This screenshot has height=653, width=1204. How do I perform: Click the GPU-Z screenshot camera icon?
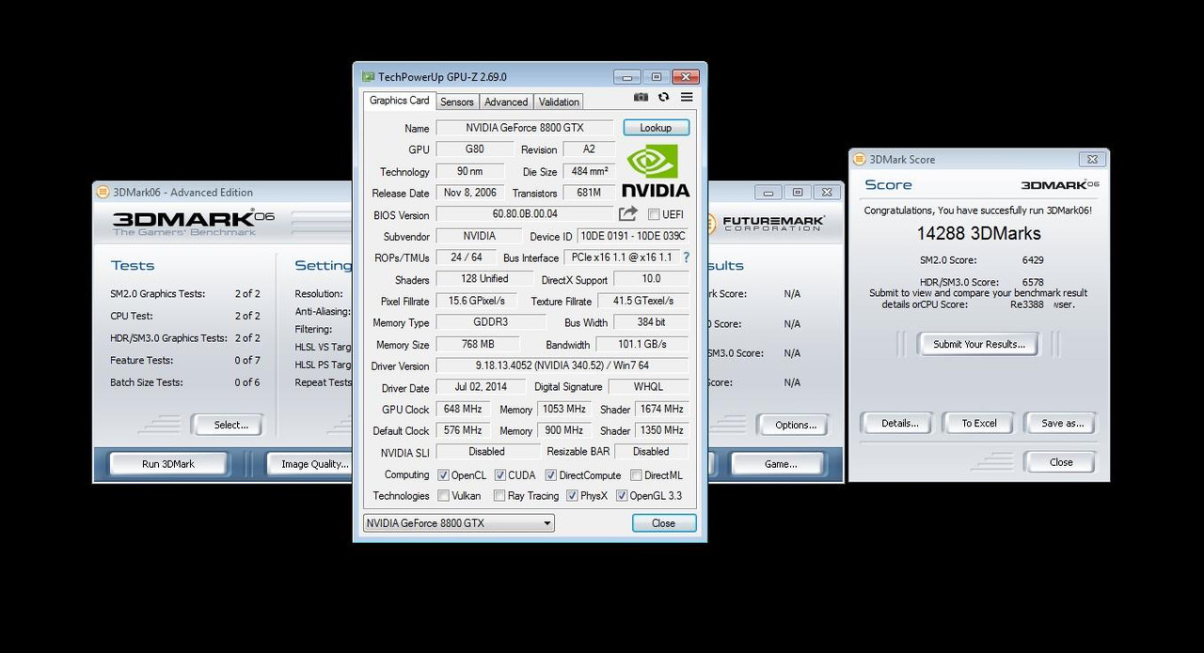[x=641, y=98]
